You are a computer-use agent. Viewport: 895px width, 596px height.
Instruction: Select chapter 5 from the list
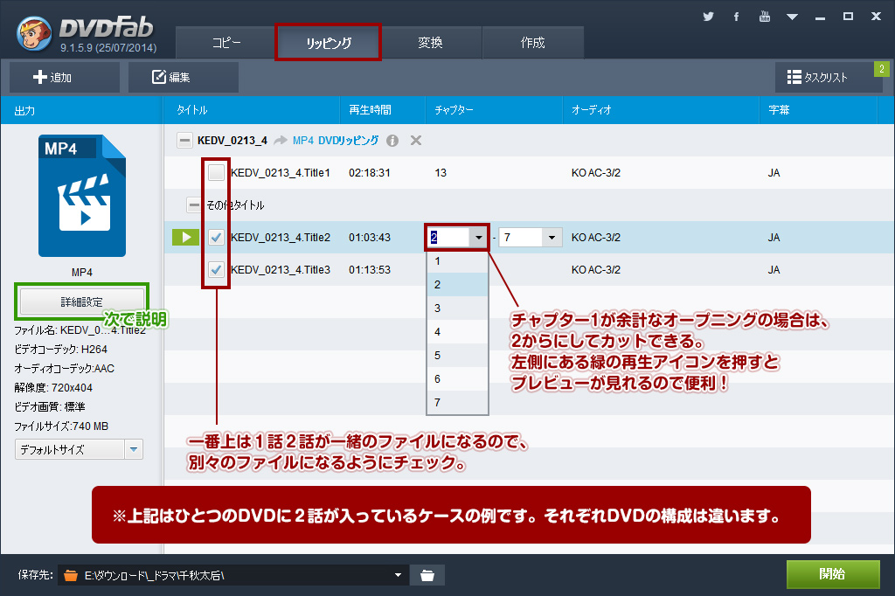458,356
